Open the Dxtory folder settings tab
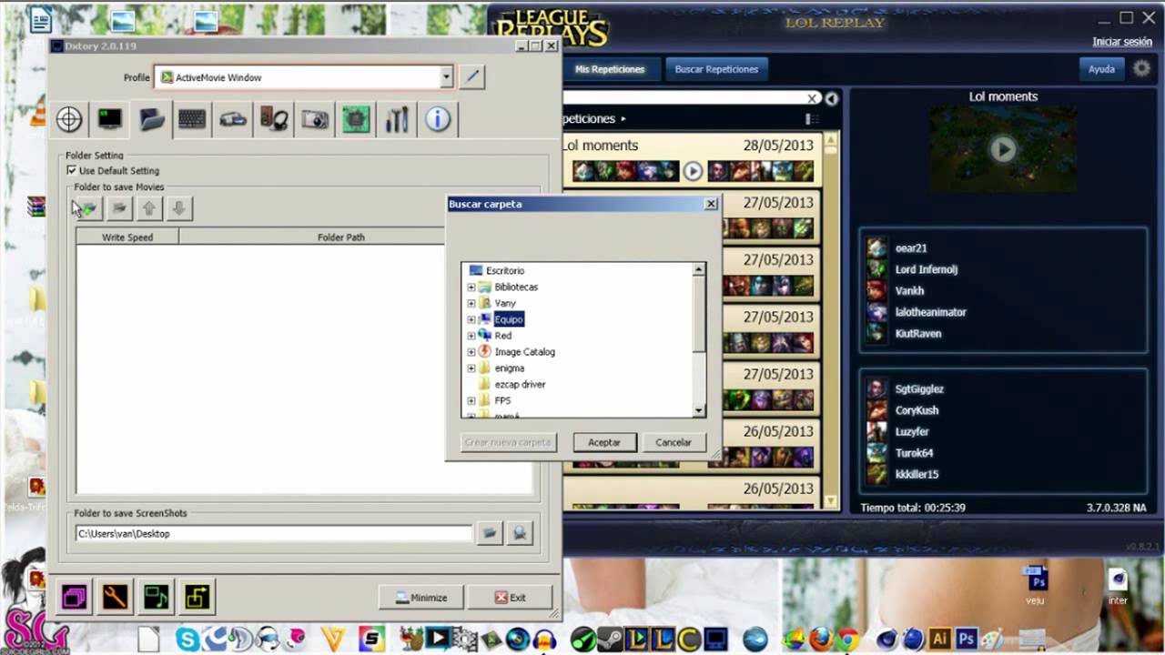Viewport: 1165px width, 655px height. click(x=151, y=119)
